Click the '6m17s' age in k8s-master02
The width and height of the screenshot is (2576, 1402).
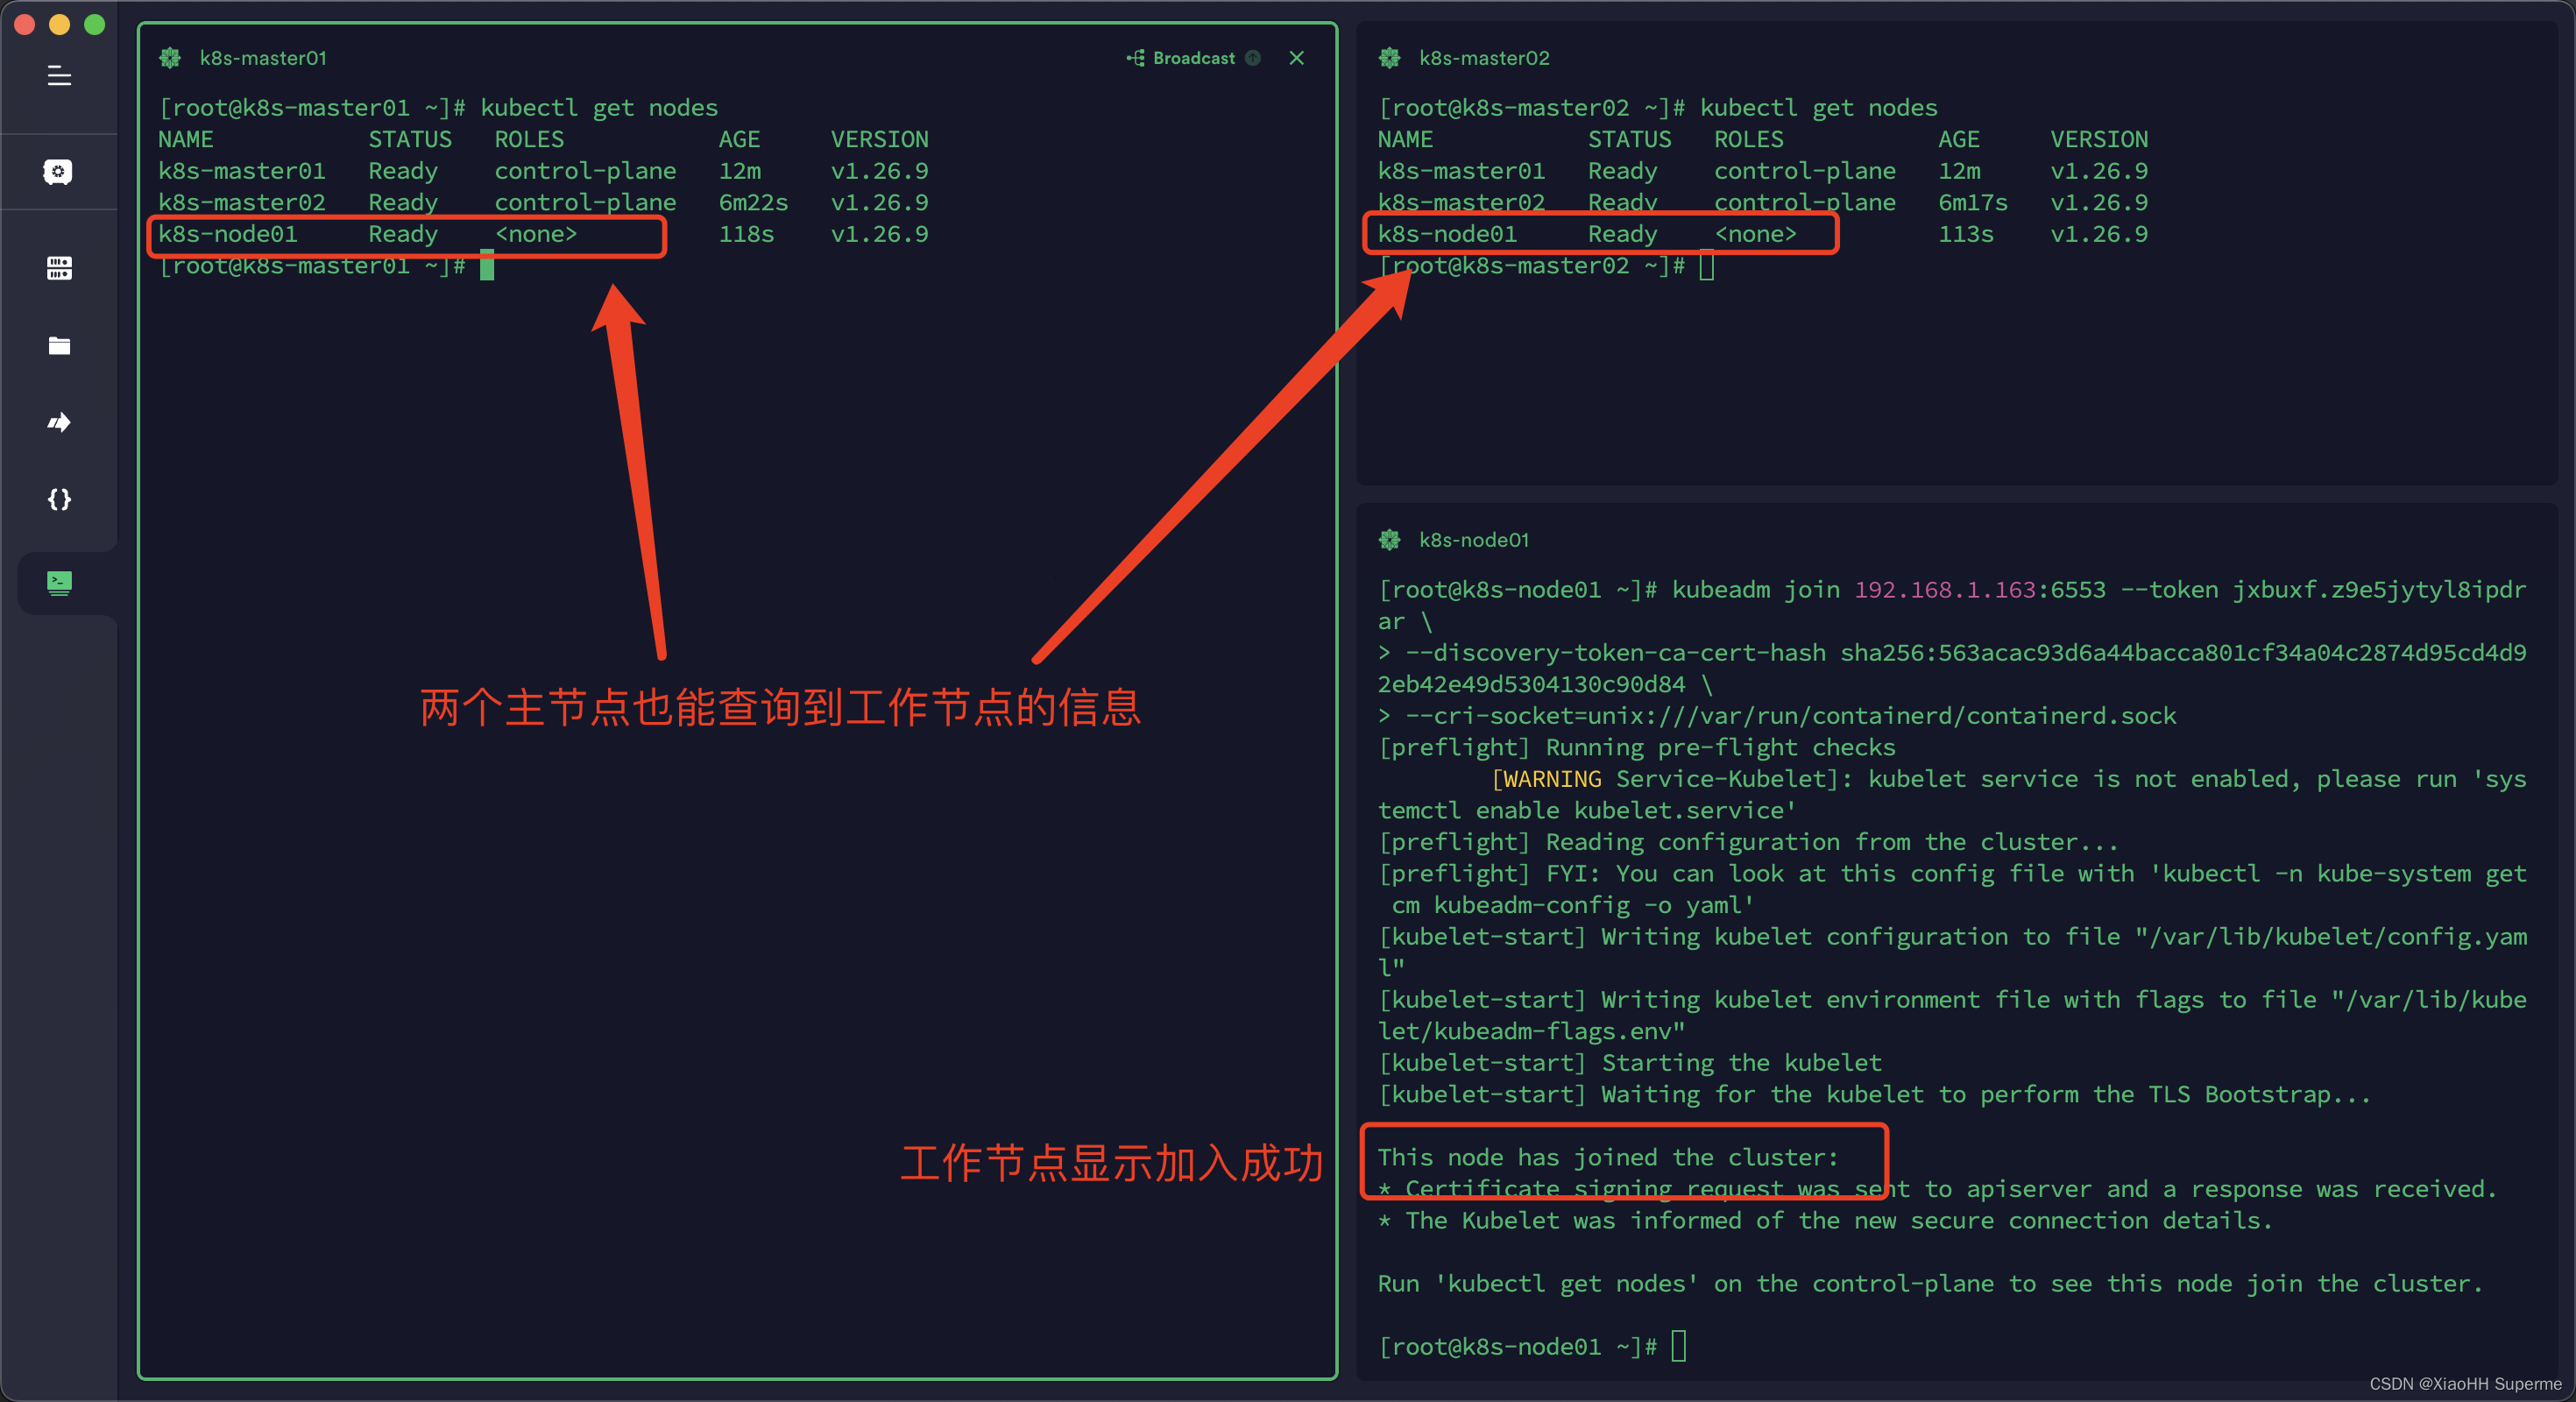click(1972, 202)
